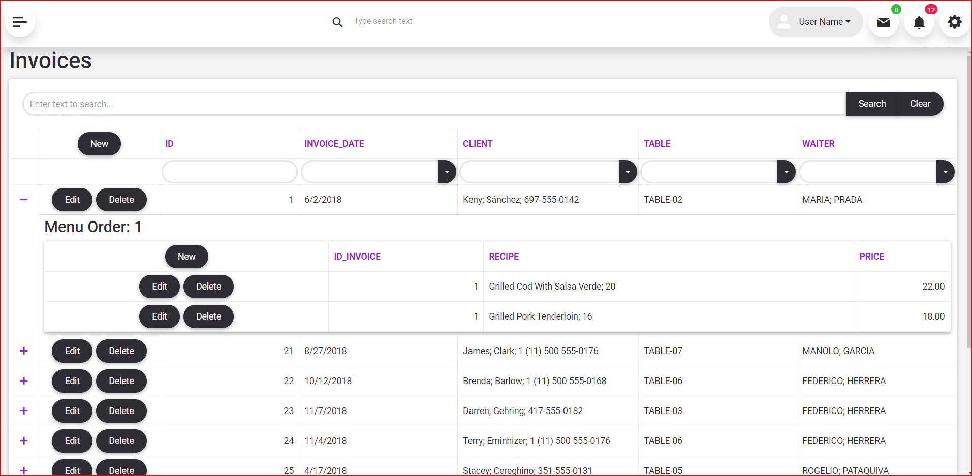The width and height of the screenshot is (972, 476).
Task: Click the magnifier search icon in header
Action: tap(337, 22)
